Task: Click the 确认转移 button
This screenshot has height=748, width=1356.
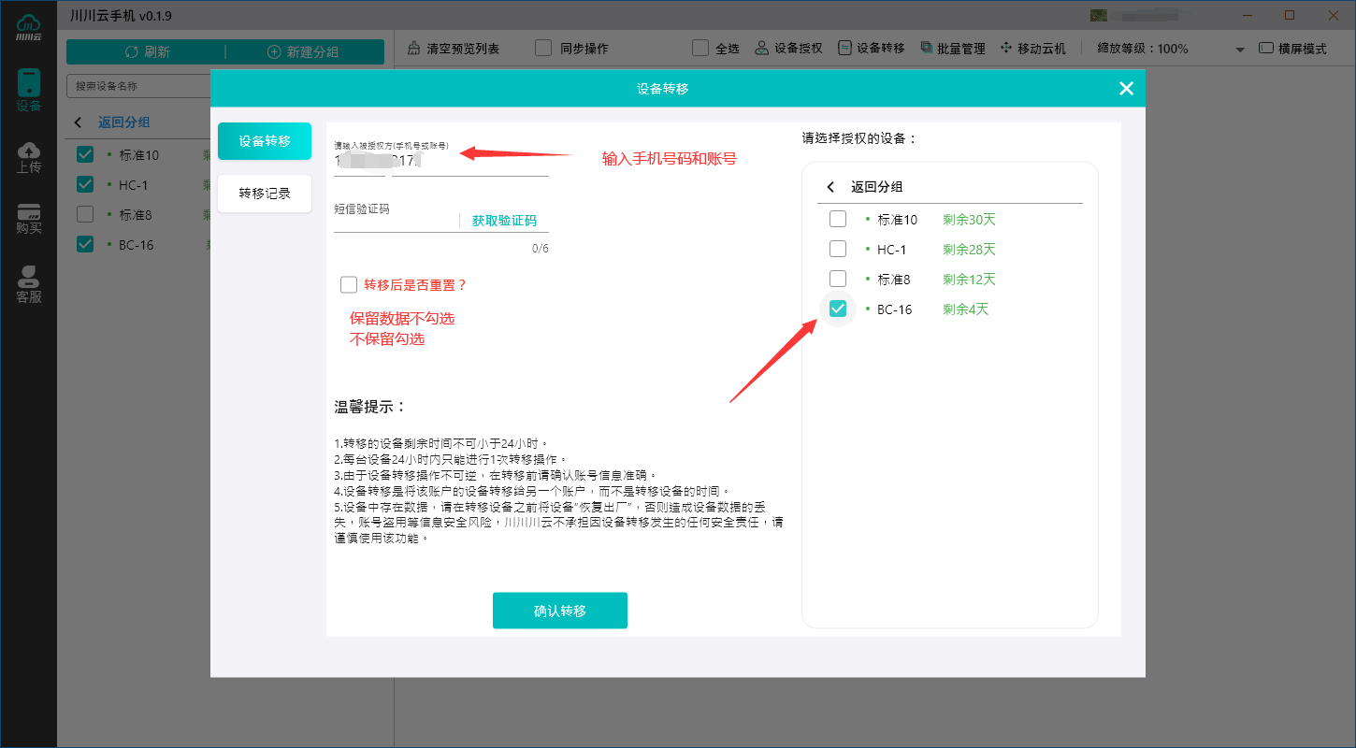Action: 559,610
